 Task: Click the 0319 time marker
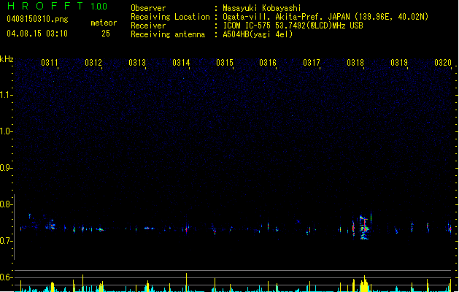(399, 63)
